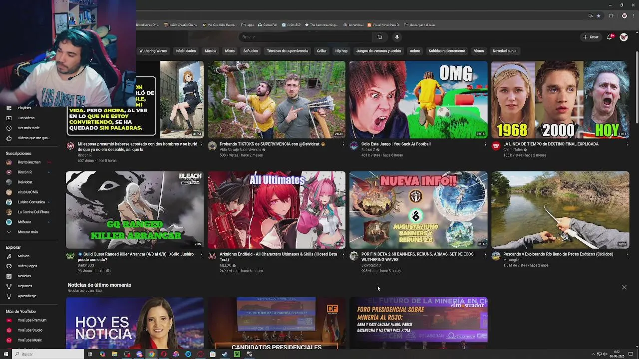
Task: Open options menu for Destino Final video
Action: 627,145
